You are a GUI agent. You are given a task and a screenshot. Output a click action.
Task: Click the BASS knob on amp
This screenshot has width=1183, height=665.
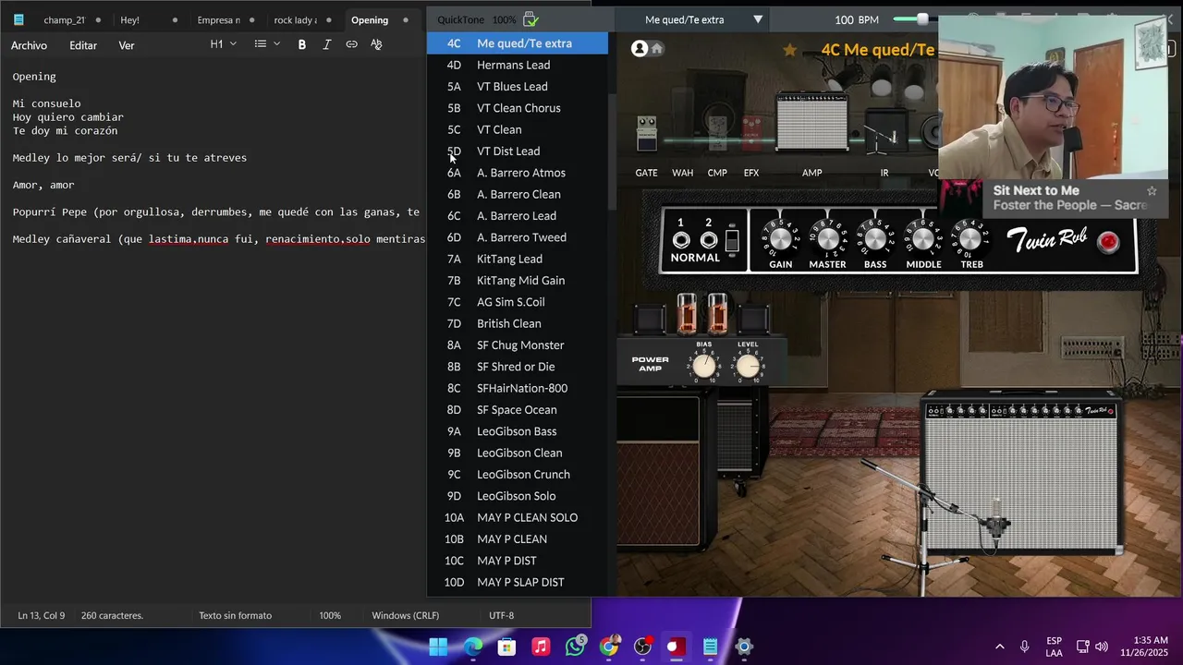[875, 238]
